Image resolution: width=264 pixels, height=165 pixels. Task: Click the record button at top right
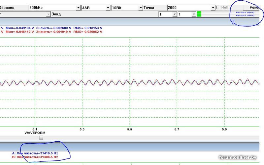[254, 7]
